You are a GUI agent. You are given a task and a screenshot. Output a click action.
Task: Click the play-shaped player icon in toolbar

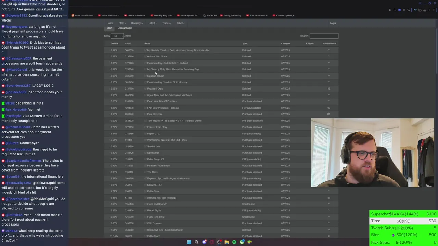pyautogui.click(x=404, y=10)
